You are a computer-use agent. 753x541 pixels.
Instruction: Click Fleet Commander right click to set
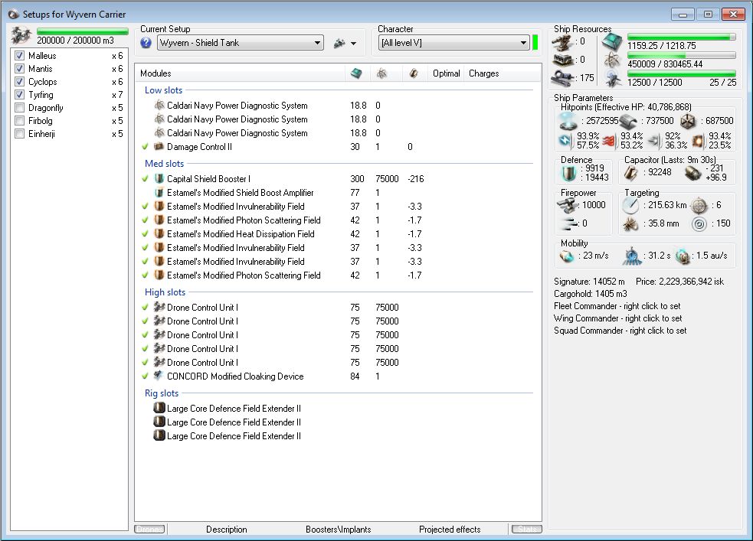point(617,306)
